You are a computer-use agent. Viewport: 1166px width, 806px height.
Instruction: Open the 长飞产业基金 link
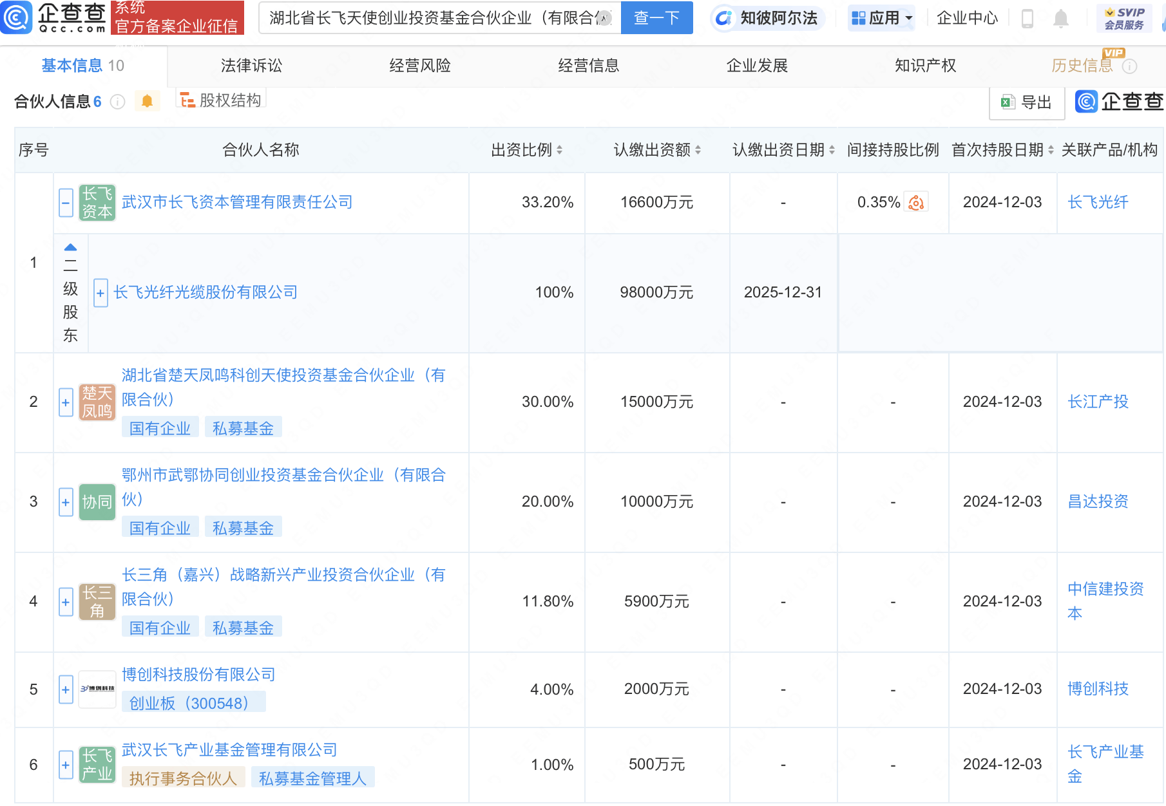pos(1105,764)
